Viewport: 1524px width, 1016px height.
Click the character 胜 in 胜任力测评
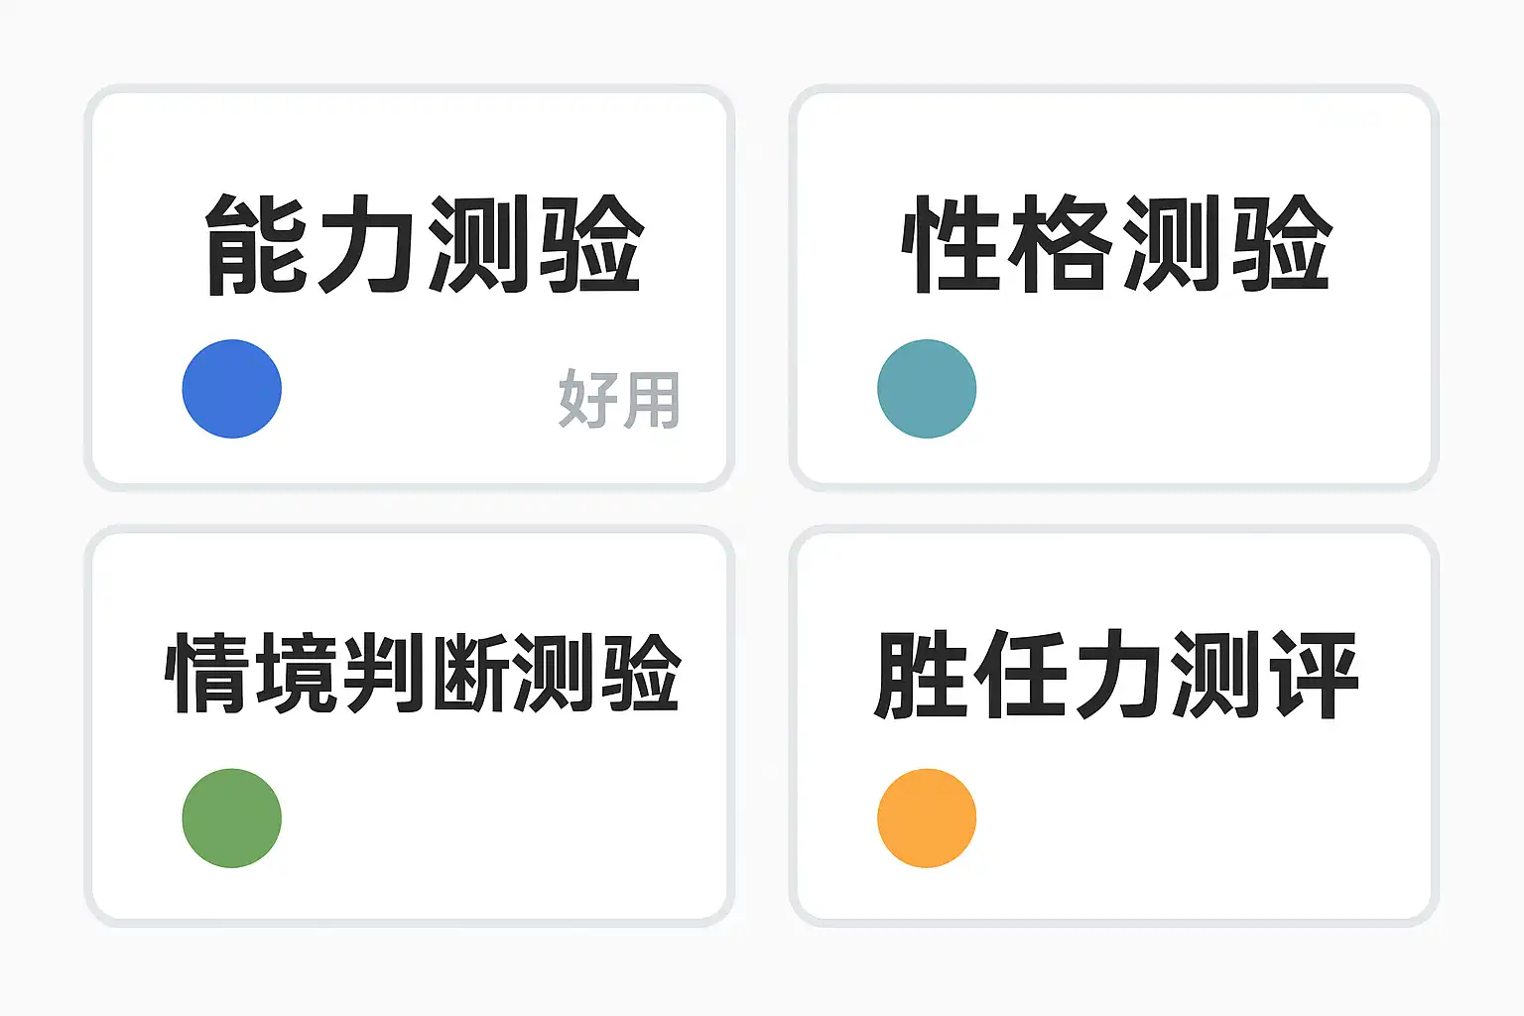pyautogui.click(x=922, y=675)
